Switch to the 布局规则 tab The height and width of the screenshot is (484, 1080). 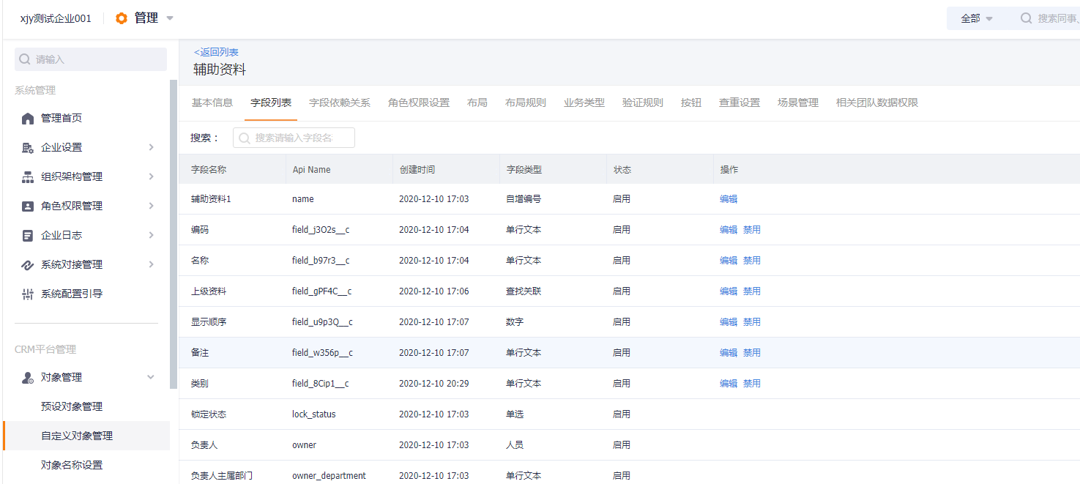pos(526,103)
